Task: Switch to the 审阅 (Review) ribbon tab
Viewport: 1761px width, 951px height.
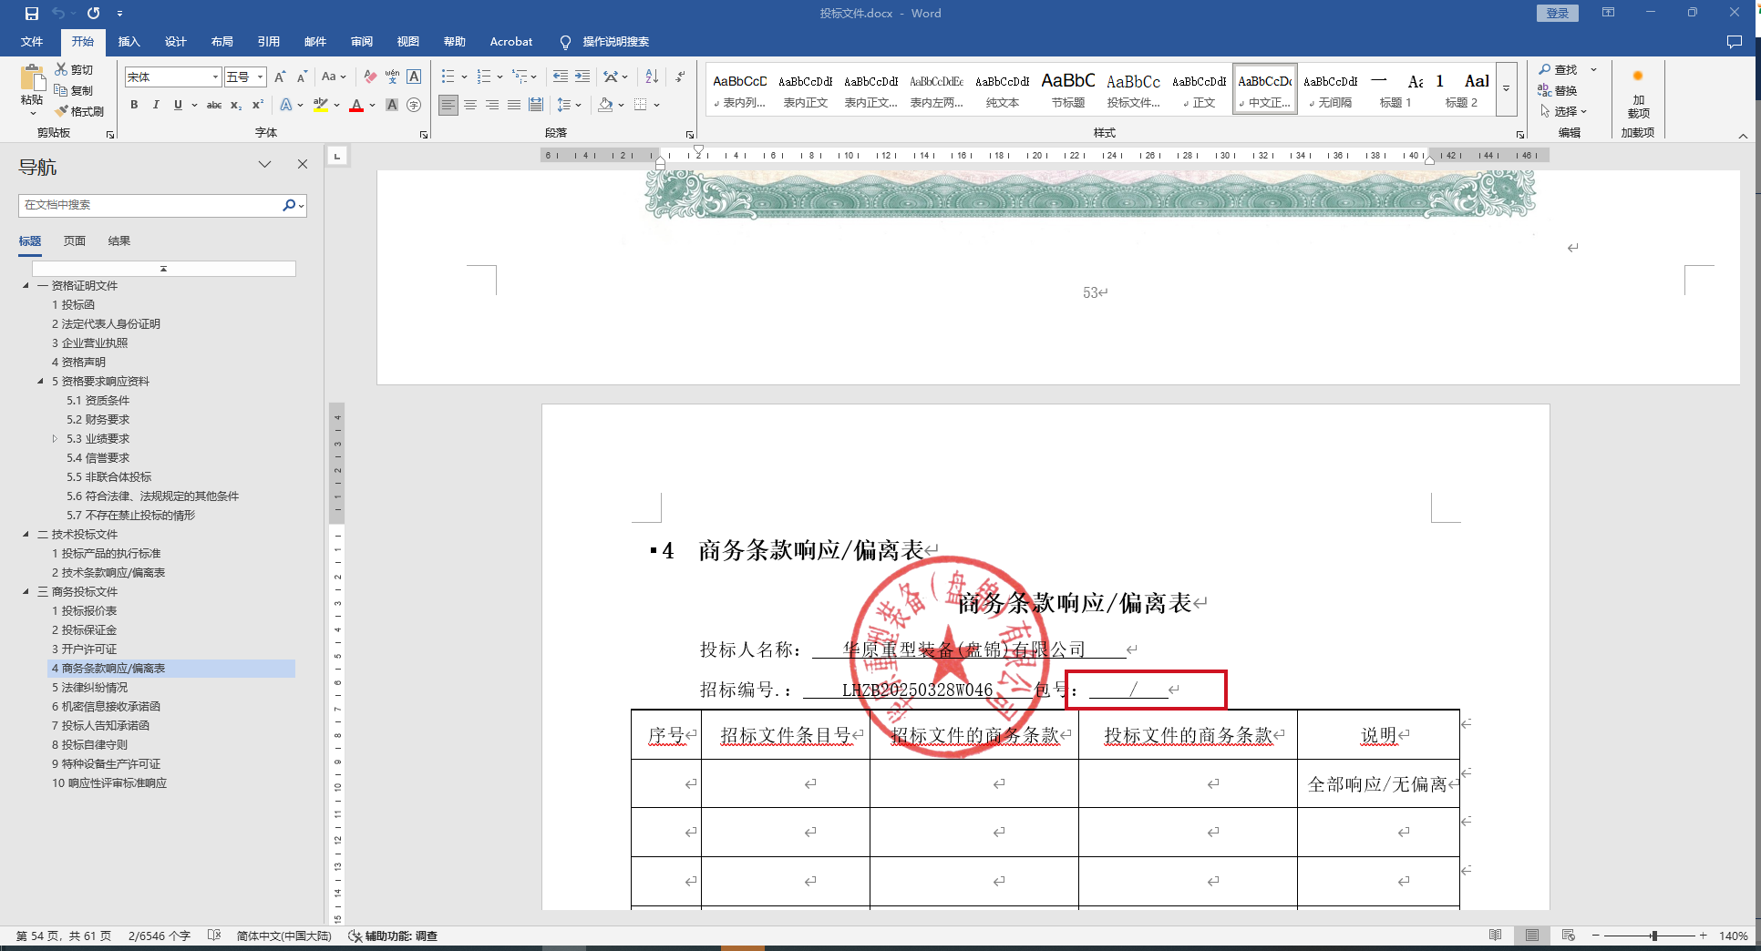Action: pyautogui.click(x=362, y=42)
